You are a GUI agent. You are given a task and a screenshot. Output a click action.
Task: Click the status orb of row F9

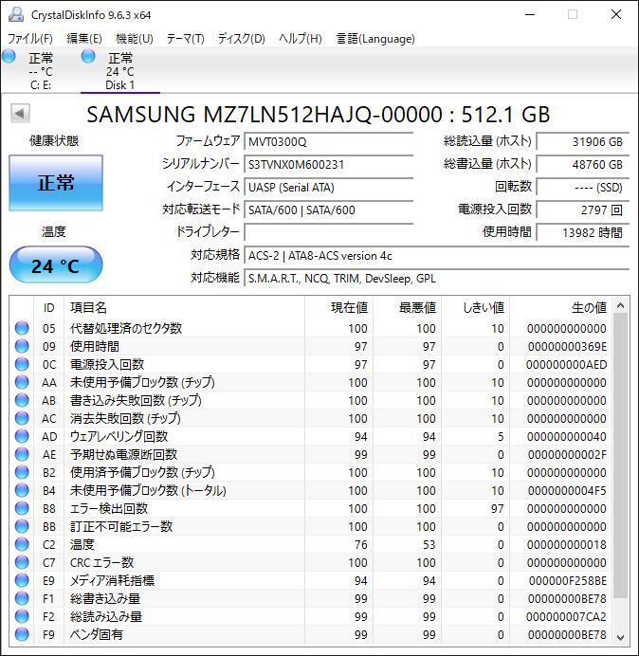click(x=22, y=634)
